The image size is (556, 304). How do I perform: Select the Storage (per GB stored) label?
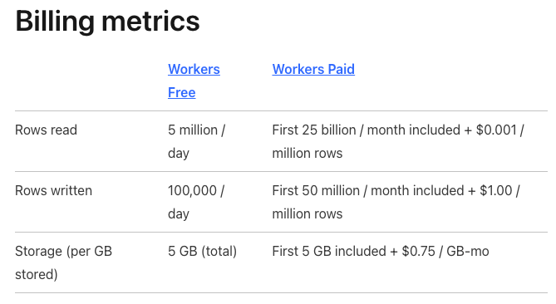(63, 262)
